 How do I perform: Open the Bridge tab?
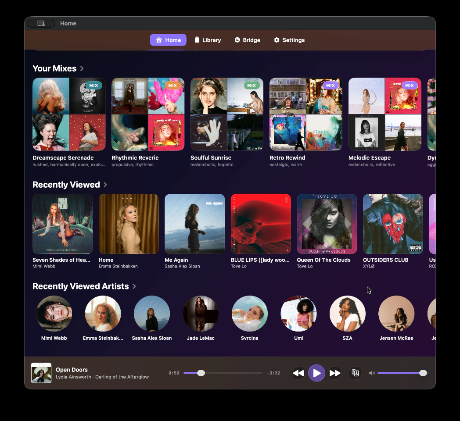pyautogui.click(x=247, y=40)
